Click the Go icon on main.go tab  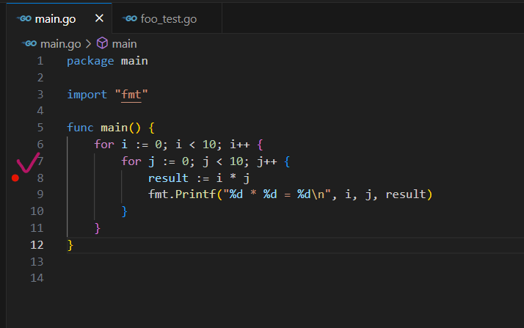click(26, 18)
